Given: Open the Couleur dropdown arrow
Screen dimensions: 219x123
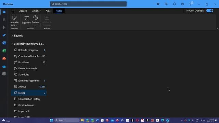Looking at the screenshot, I should [35, 25].
